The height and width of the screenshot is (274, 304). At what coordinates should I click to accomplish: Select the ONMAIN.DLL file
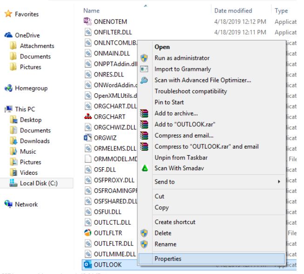(x=112, y=53)
